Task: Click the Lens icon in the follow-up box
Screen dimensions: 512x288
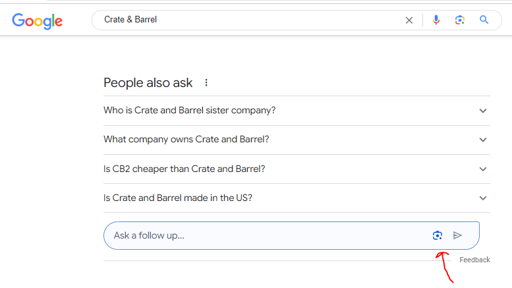Action: (x=437, y=235)
